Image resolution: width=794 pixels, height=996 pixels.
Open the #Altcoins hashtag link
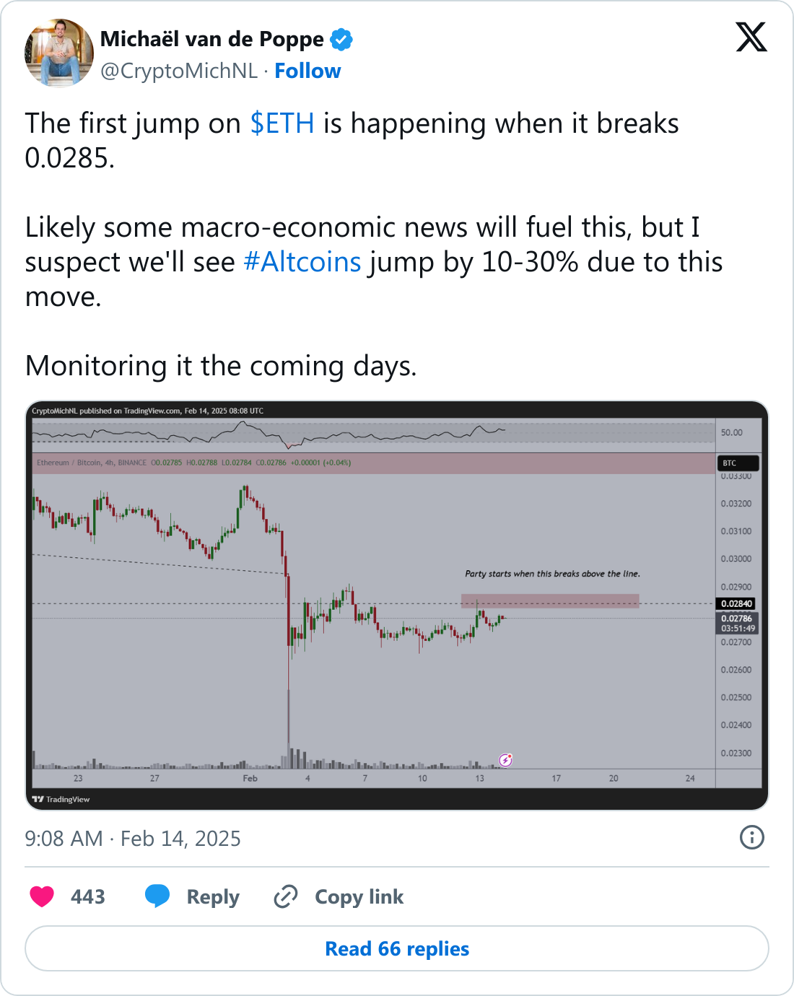302,262
